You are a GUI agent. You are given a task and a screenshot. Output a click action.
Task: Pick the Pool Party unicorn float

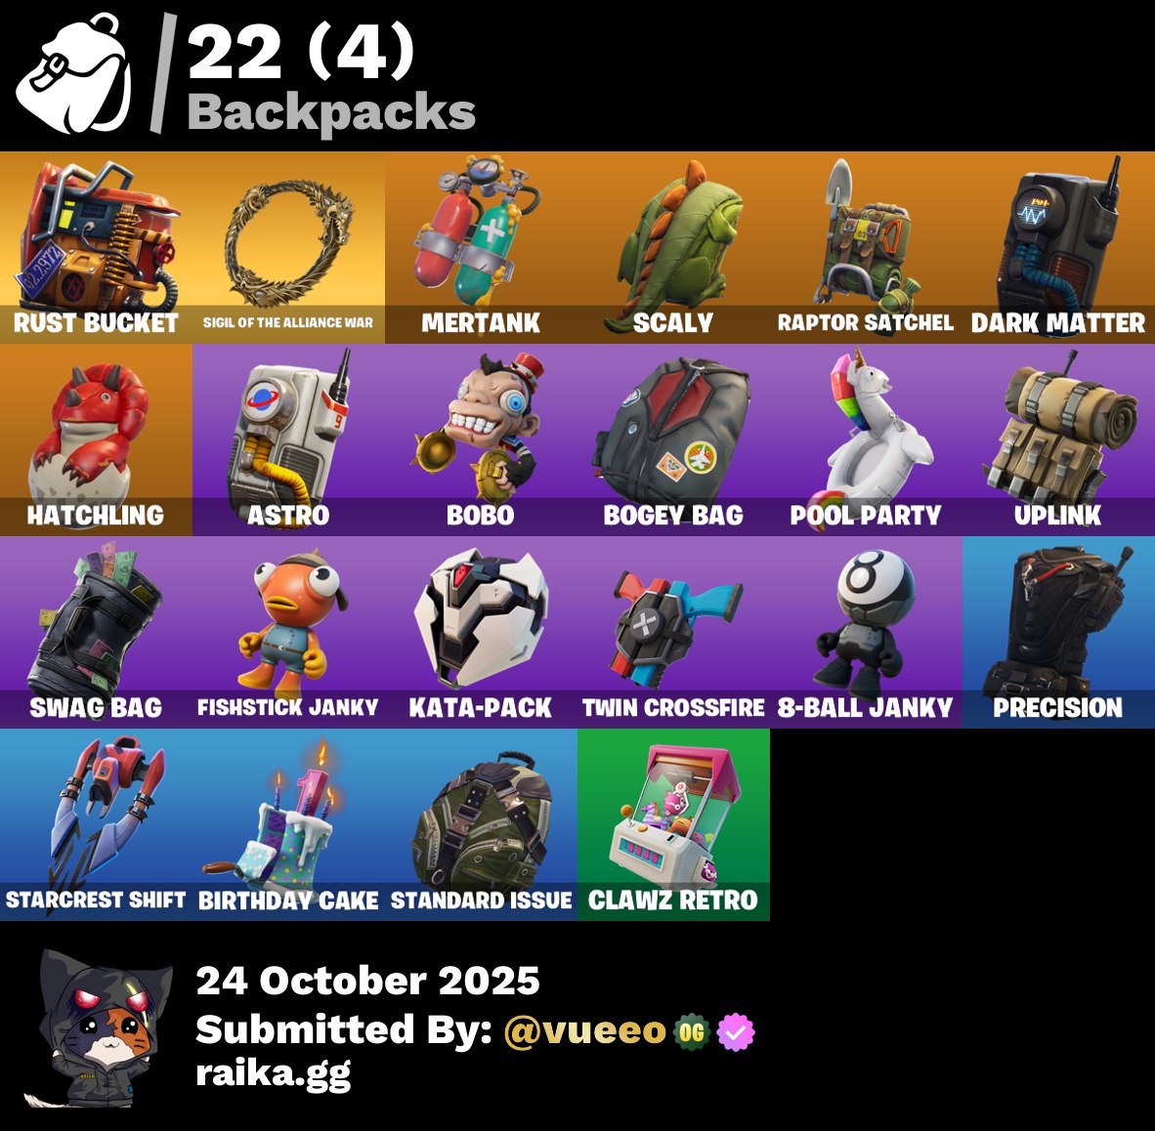[866, 440]
